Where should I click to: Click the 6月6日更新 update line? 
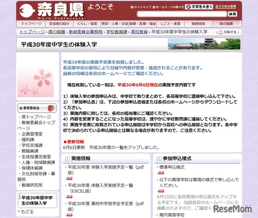(x=111, y=148)
